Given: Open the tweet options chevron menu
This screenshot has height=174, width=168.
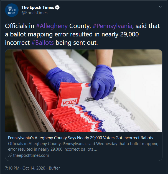Looking at the screenshot, I should click(160, 6).
